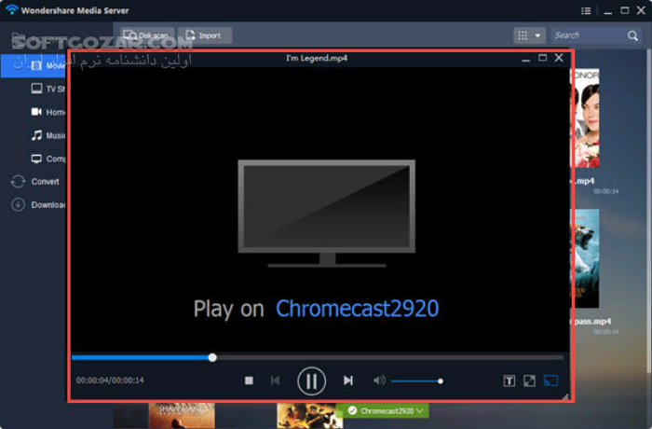Pause playback with the pause button
652x429 pixels.
point(311,381)
